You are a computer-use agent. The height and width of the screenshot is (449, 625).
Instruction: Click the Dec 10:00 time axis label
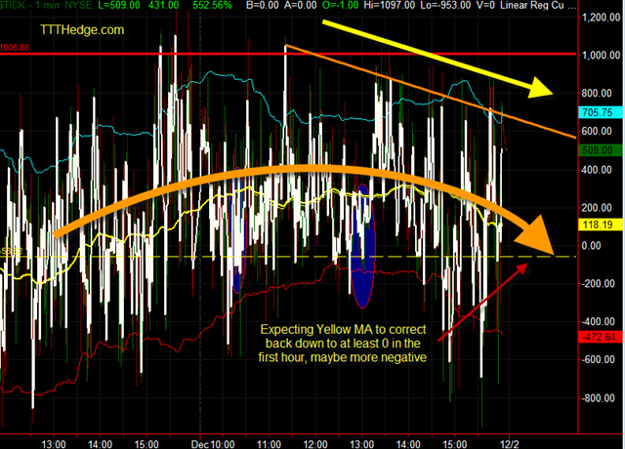click(x=213, y=444)
